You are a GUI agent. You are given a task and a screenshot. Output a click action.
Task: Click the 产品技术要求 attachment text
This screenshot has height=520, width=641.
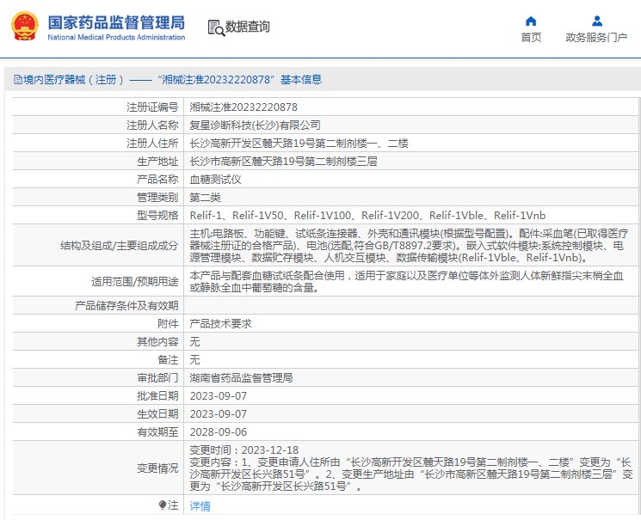click(220, 323)
